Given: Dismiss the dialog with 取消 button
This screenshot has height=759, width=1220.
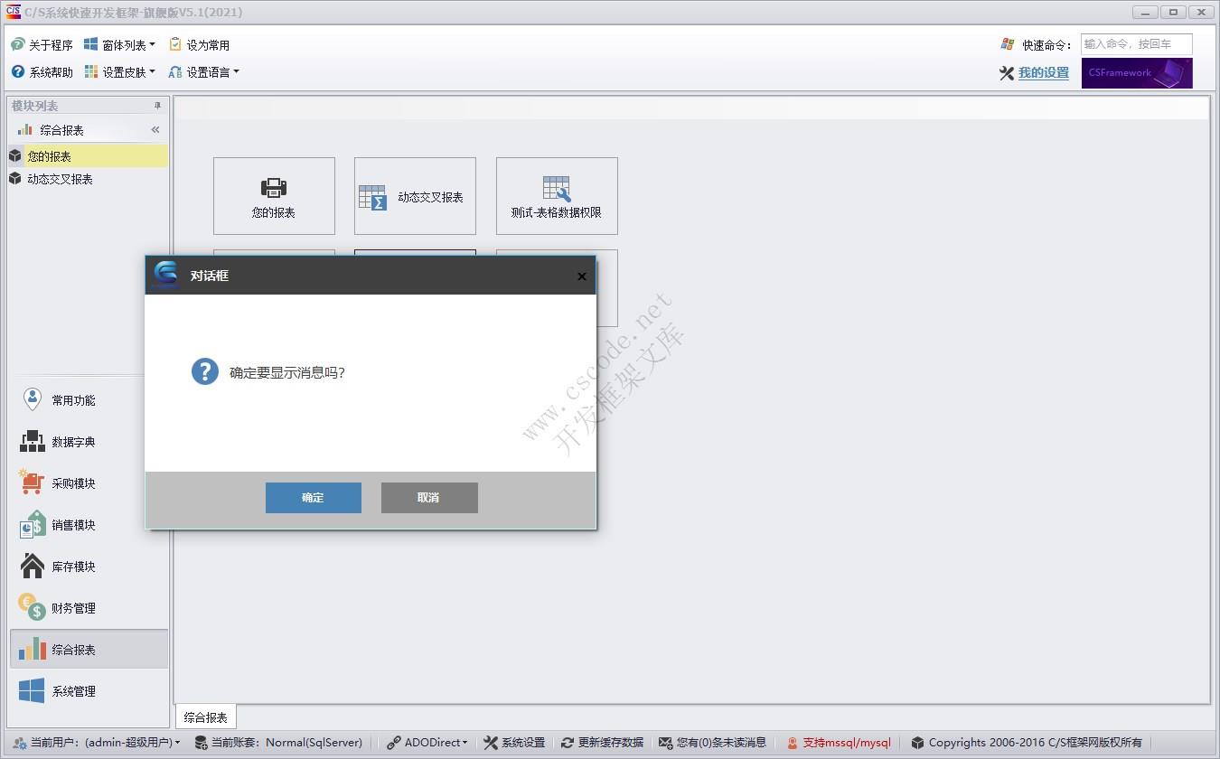Looking at the screenshot, I should 428,497.
